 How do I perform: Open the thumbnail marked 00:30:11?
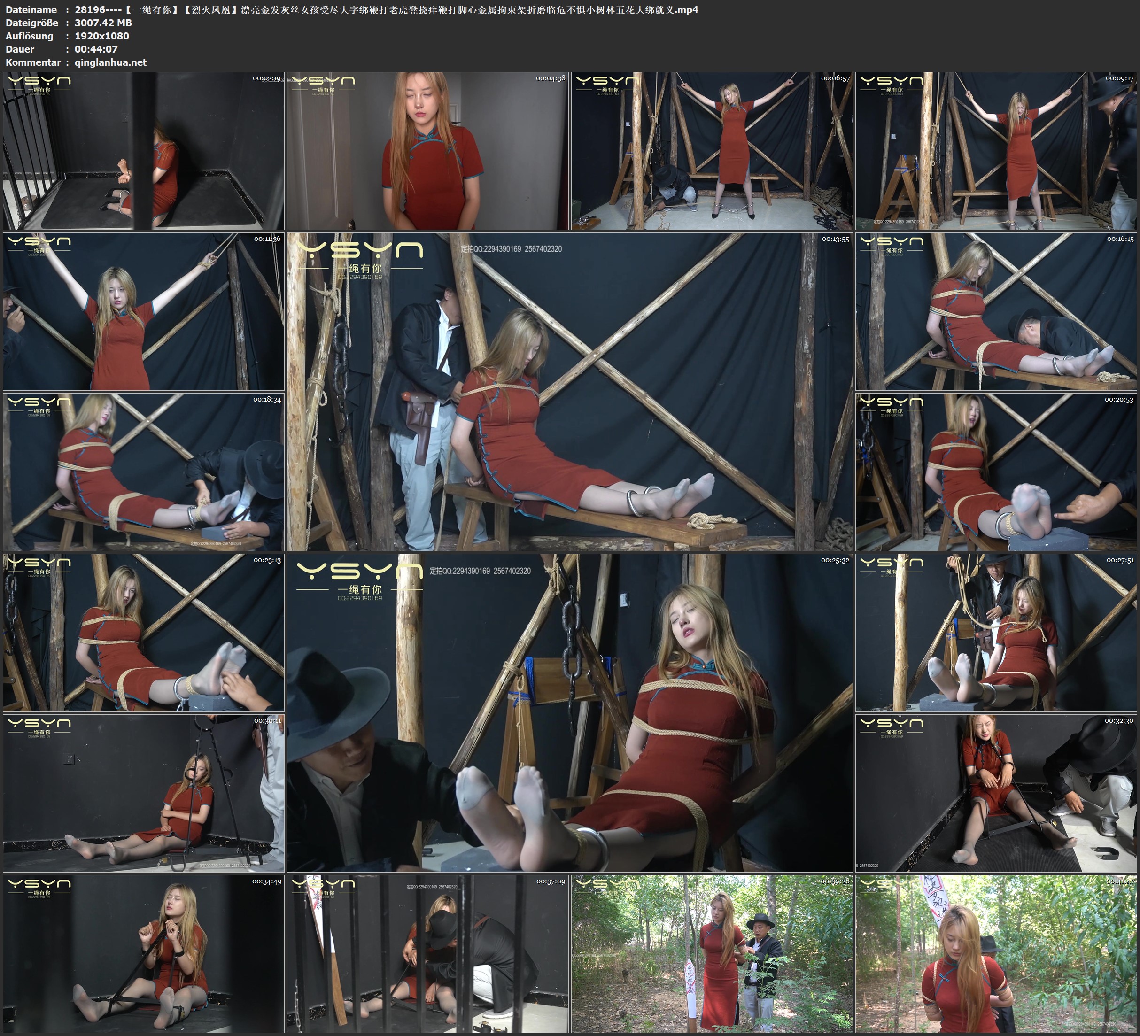tap(144, 793)
